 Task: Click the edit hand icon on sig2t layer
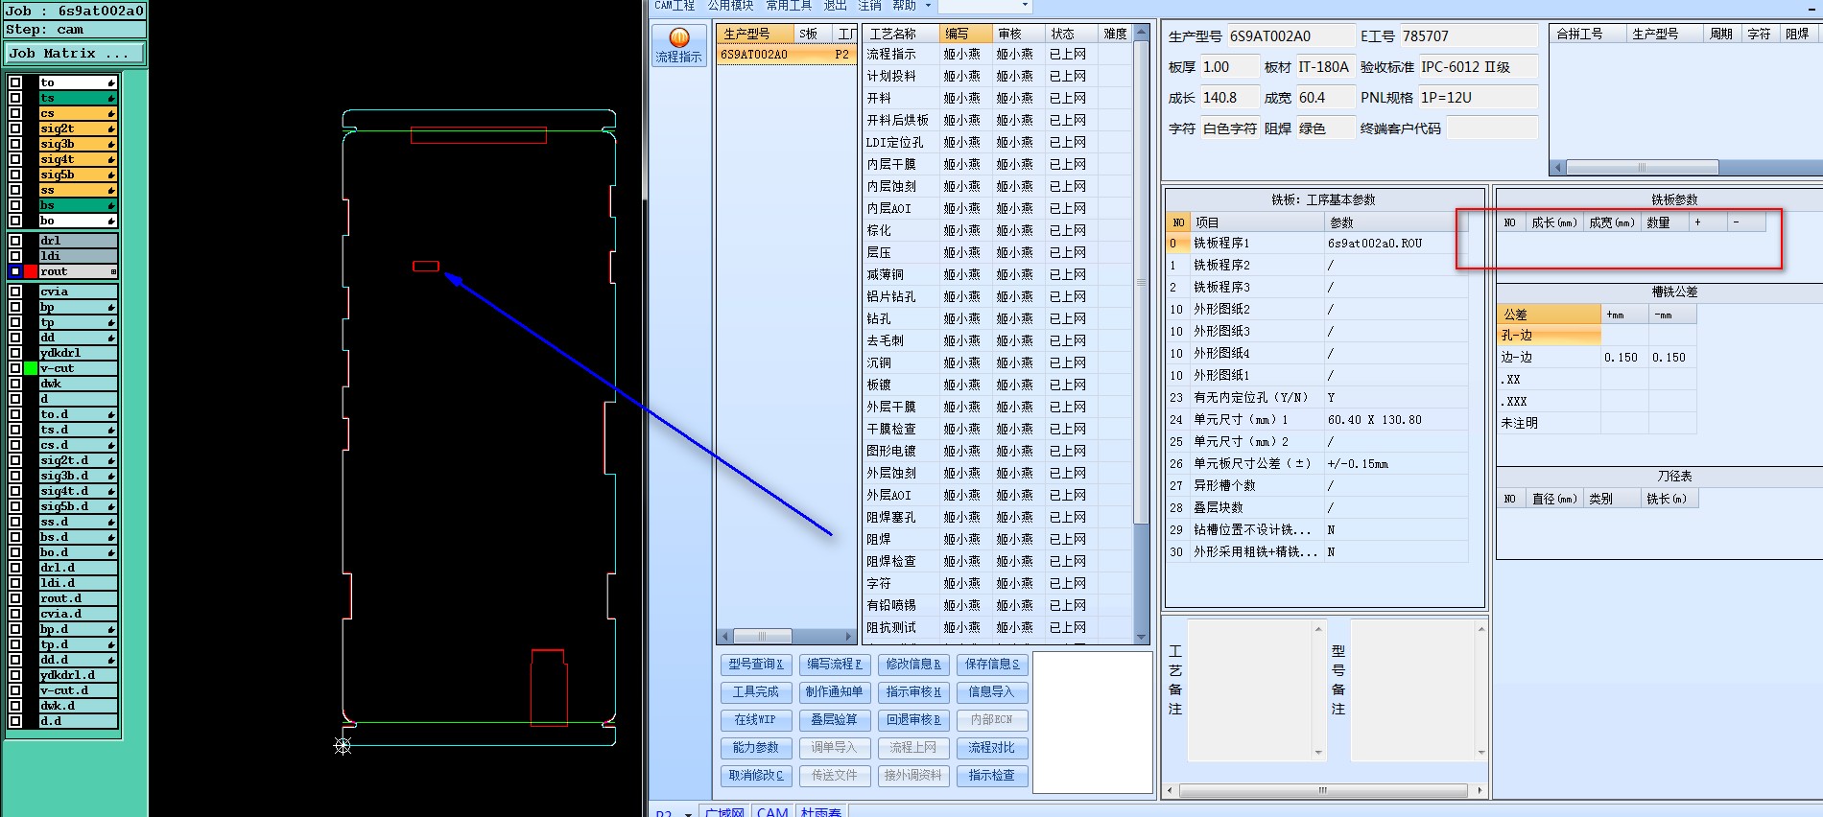coord(111,128)
